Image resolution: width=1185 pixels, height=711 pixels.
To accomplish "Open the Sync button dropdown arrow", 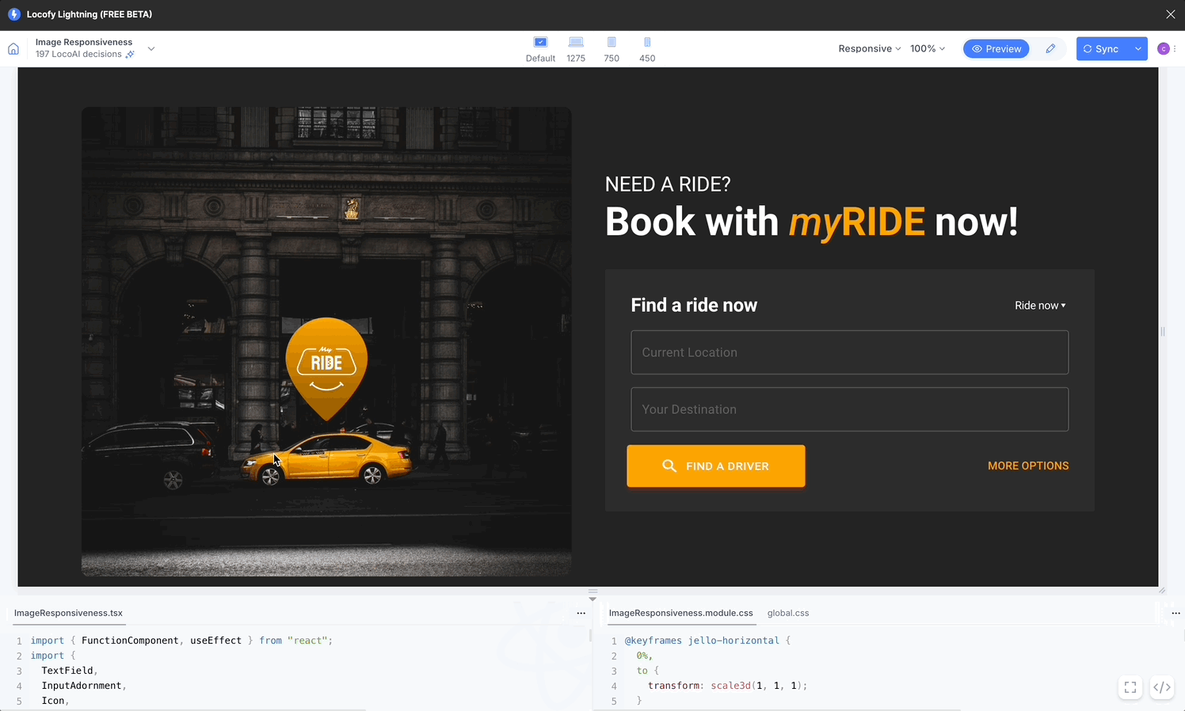I will pyautogui.click(x=1137, y=49).
